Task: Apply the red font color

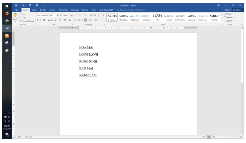Action: (70, 20)
